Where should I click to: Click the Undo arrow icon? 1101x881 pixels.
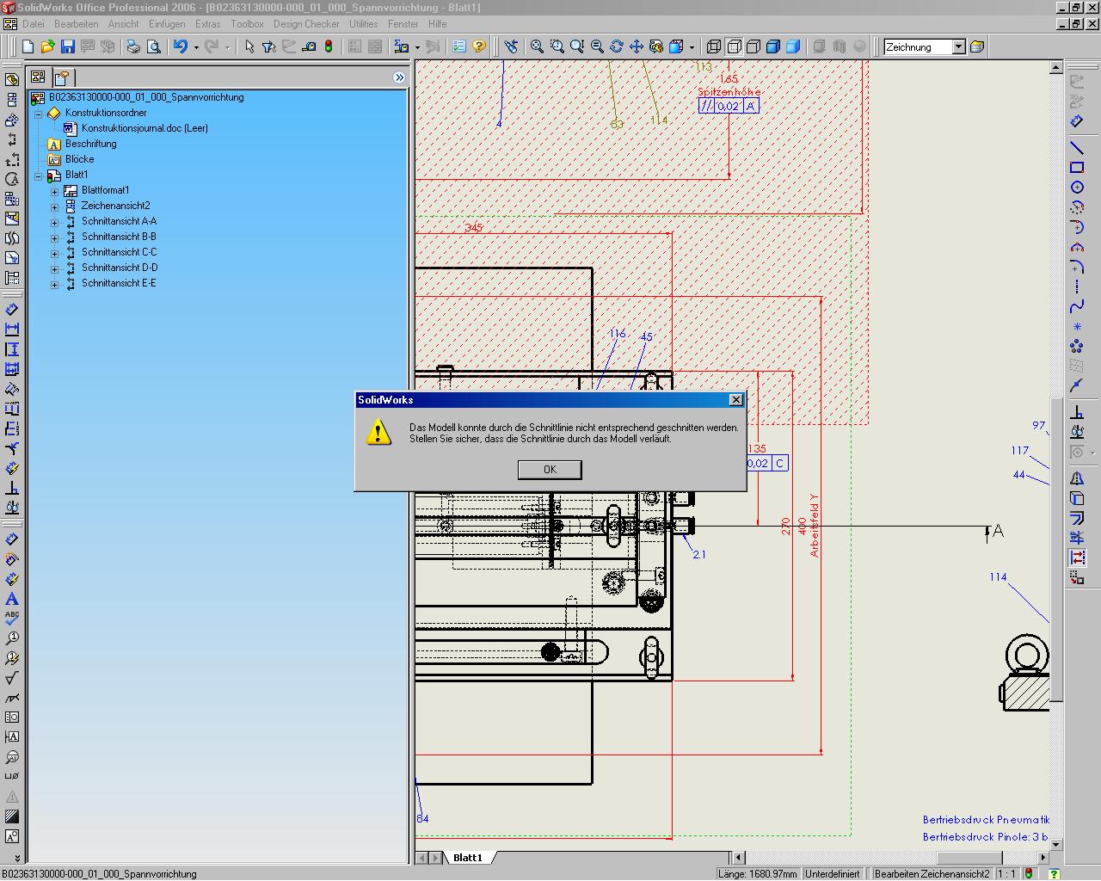pyautogui.click(x=180, y=46)
